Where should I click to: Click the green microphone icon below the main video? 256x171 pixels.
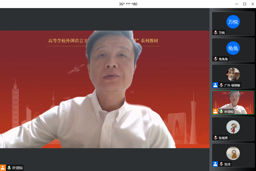pos(9,168)
